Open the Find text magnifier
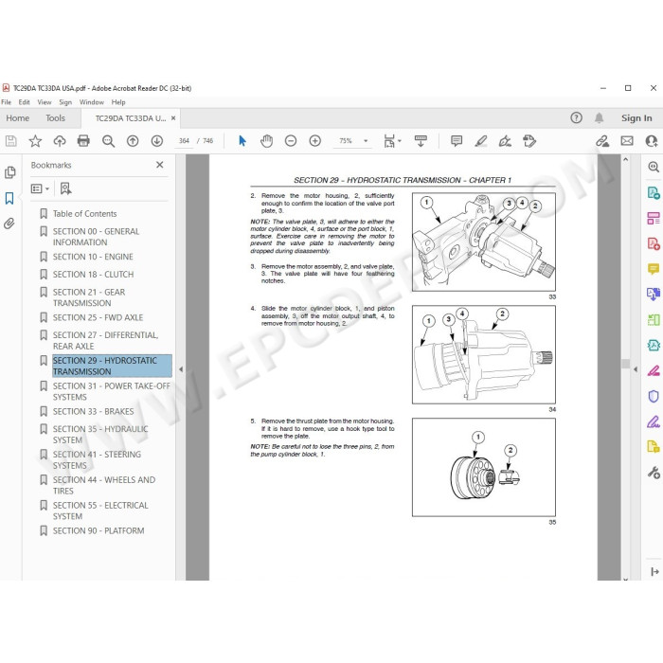 (x=108, y=141)
